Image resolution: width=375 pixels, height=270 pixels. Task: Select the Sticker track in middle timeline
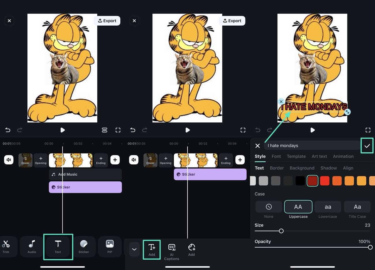tap(210, 174)
